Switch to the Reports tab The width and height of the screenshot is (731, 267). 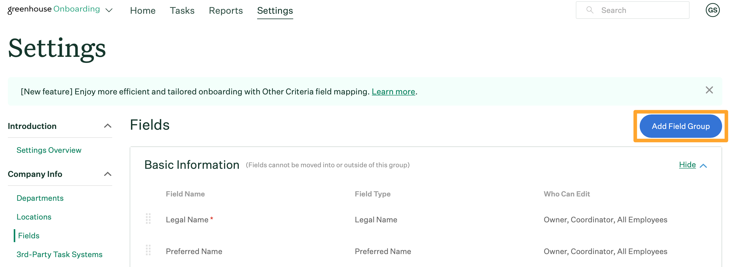pos(226,10)
